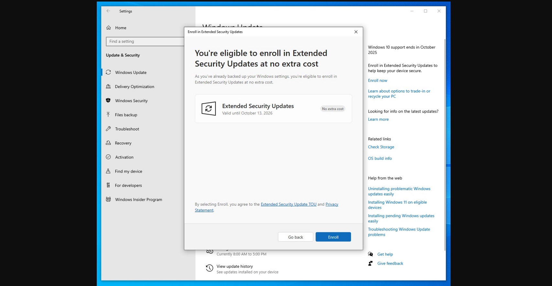Viewport: 552px width, 286px height.
Task: Click the Delivery Optimization icon
Action: pyautogui.click(x=108, y=86)
